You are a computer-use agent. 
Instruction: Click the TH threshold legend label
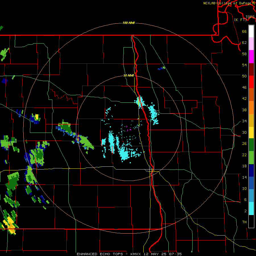[244, 222]
